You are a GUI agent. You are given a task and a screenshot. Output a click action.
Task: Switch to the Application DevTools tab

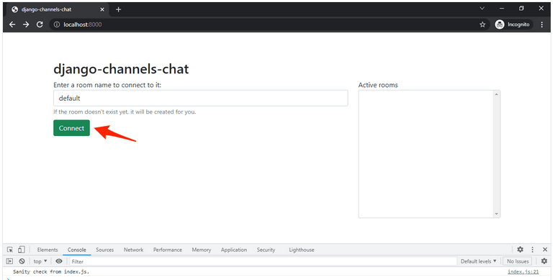coord(234,250)
